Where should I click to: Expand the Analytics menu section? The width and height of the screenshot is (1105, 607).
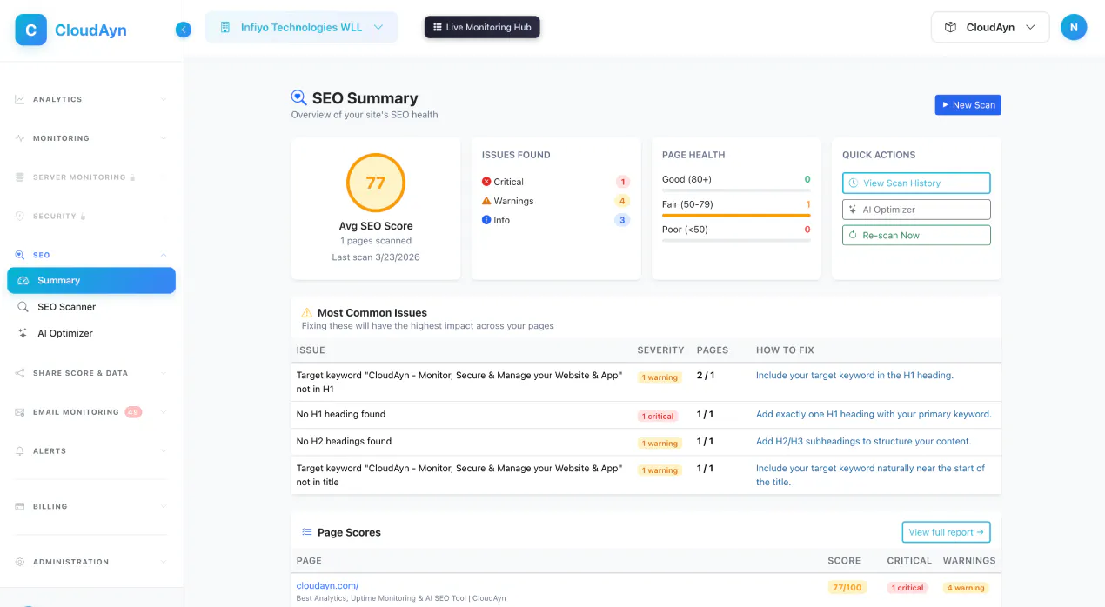pos(164,99)
